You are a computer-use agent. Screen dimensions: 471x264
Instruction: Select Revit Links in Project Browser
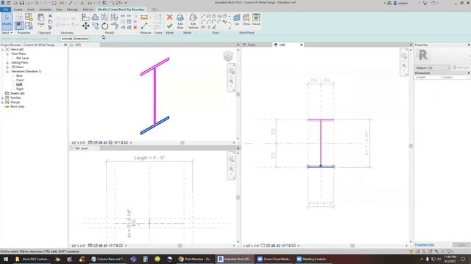point(18,106)
